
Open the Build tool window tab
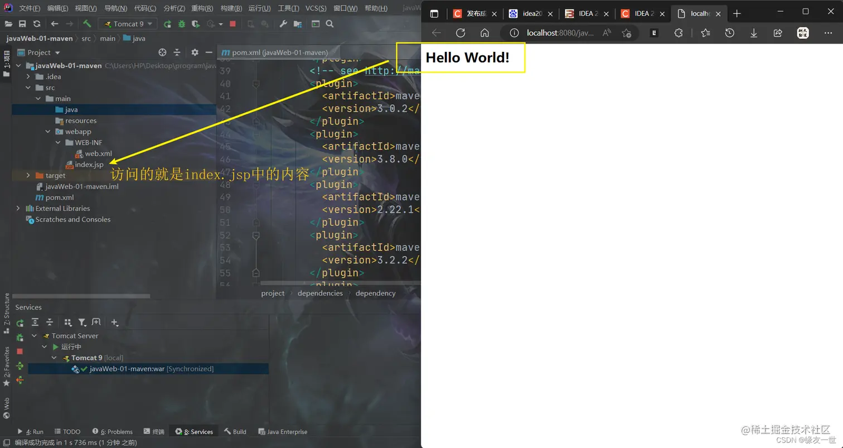coord(235,432)
